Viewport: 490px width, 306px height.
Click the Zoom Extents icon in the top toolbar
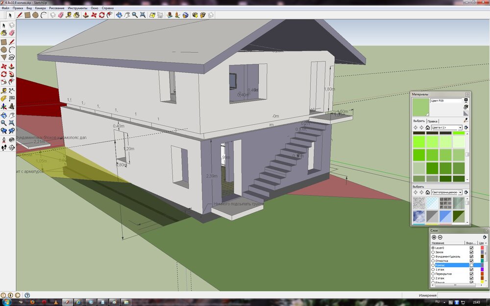pos(143,15)
